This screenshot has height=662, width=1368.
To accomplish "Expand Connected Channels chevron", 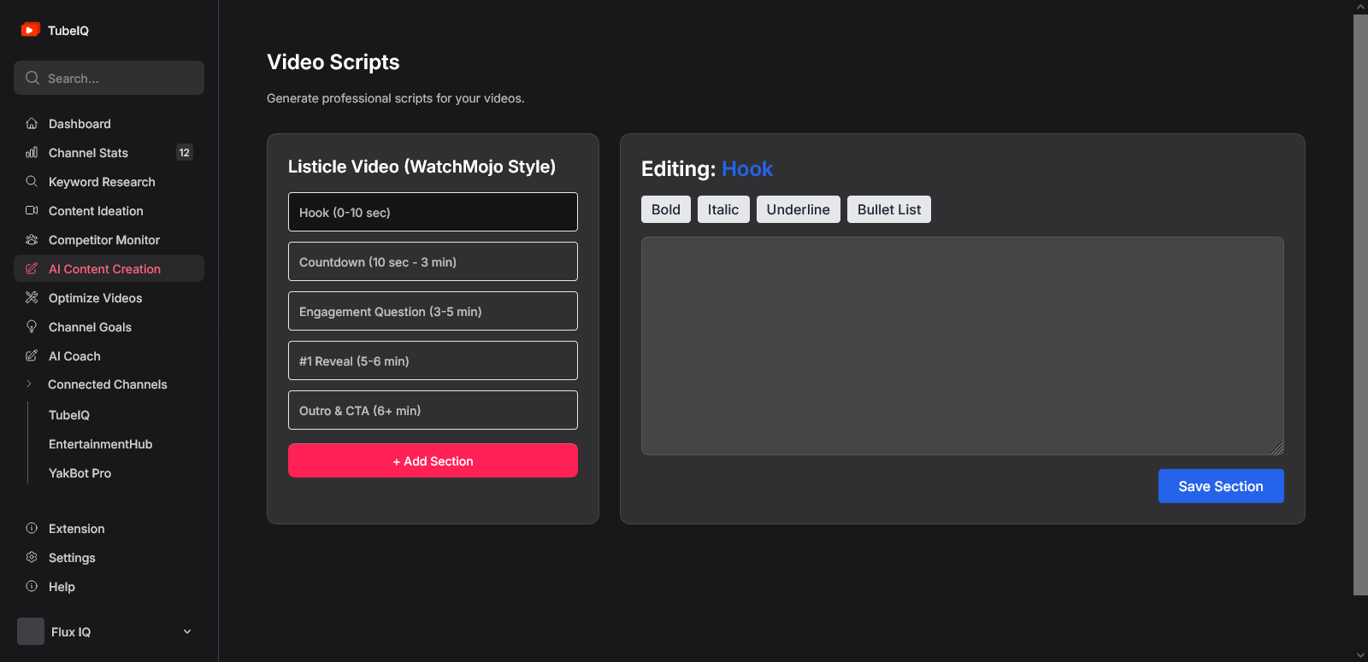I will click(x=29, y=384).
